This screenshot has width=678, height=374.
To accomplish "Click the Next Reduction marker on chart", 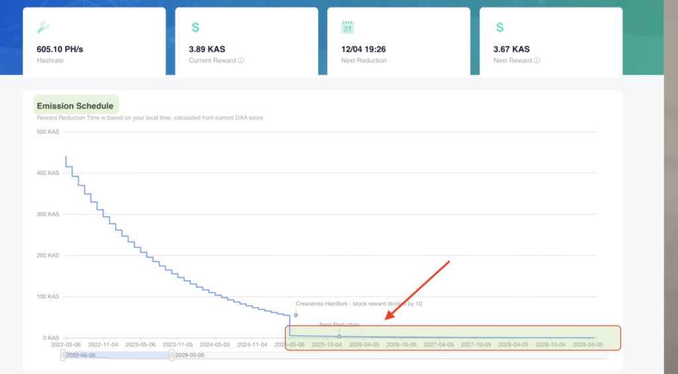I will (x=340, y=336).
